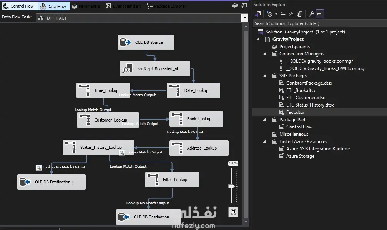The image size is (387, 230).
Task: Click the Show All Files icon
Action: pos(300,14)
